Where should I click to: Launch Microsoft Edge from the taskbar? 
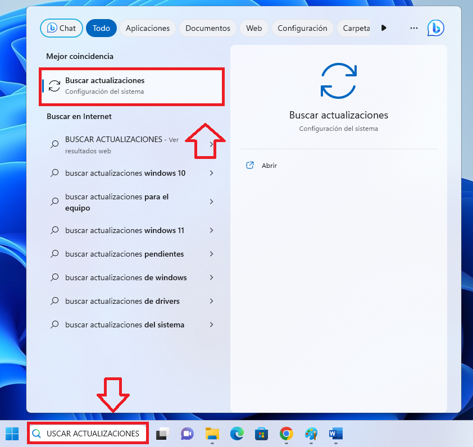pos(236,434)
